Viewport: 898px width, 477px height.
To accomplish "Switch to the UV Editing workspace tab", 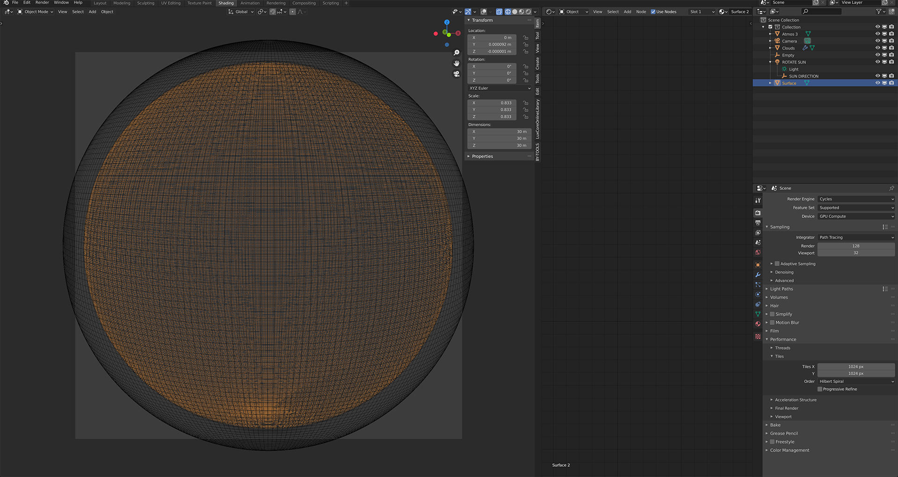I will pos(171,3).
